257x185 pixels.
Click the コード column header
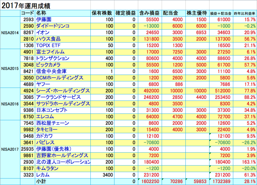28,13
